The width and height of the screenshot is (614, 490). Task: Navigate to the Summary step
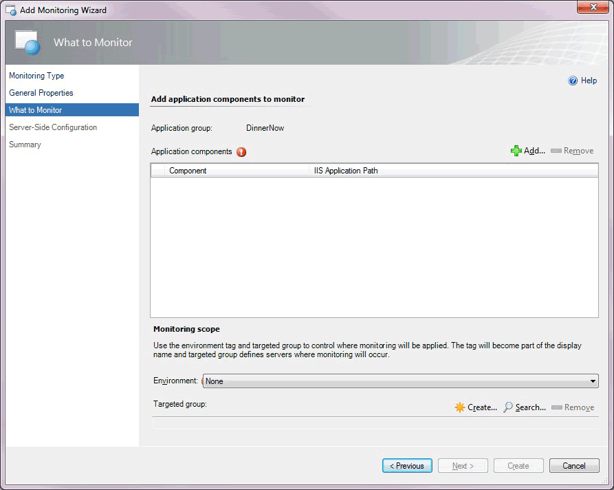click(x=25, y=145)
